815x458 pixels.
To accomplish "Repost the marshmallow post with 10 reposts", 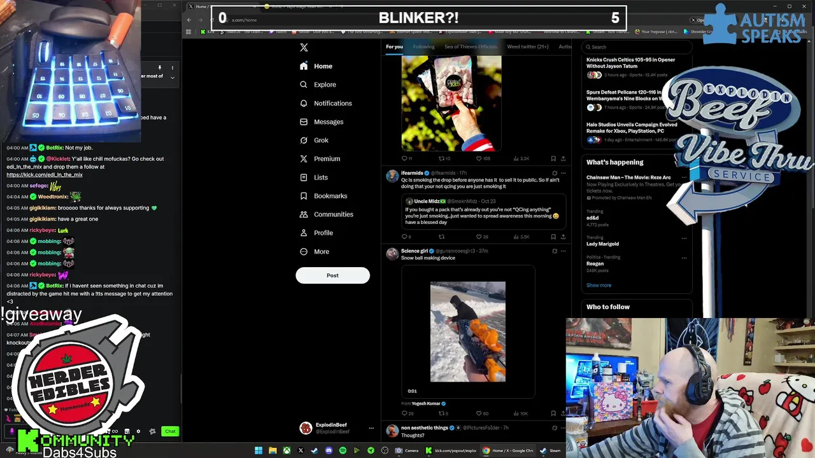I will click(444, 158).
